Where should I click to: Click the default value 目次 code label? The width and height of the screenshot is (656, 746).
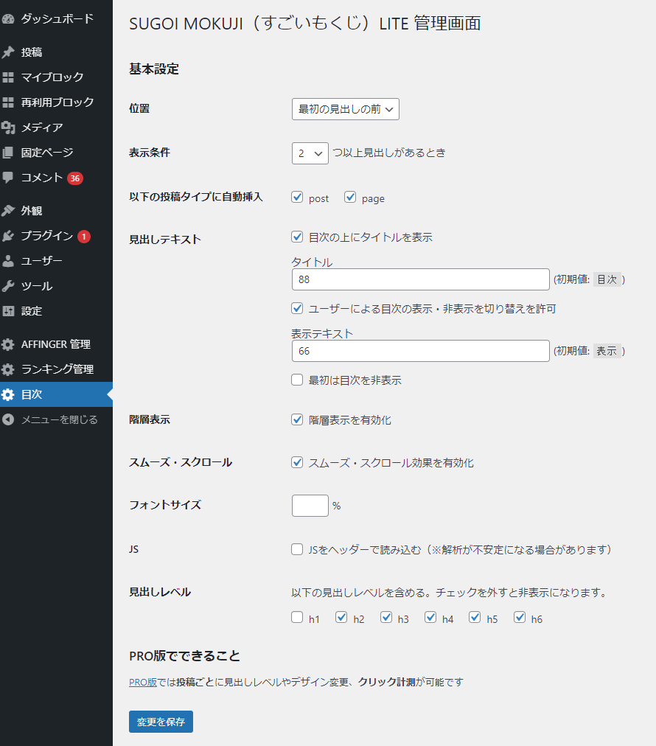coord(607,280)
